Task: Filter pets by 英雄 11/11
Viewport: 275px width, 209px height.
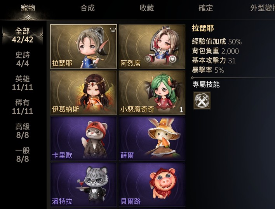Action: [x=23, y=83]
